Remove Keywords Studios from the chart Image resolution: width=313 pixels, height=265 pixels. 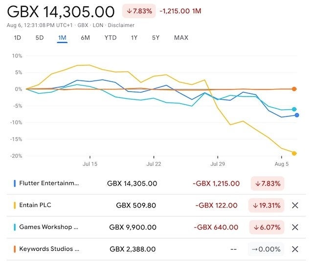pos(295,249)
